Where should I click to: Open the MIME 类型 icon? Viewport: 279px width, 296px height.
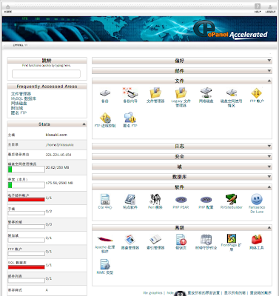point(105,264)
